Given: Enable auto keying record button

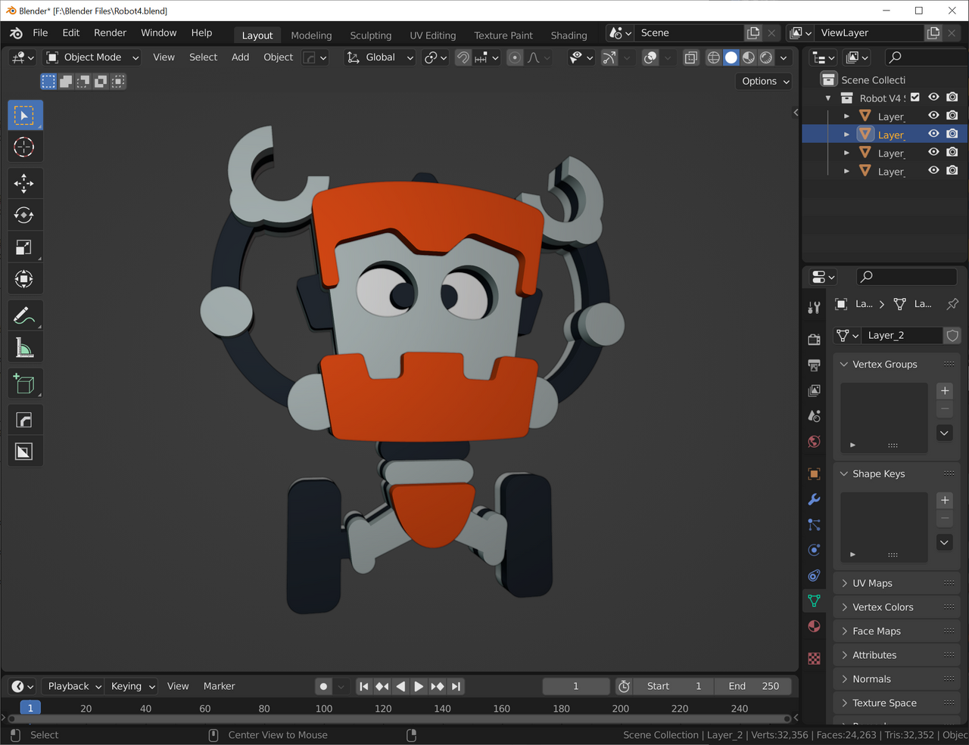Looking at the screenshot, I should point(324,686).
